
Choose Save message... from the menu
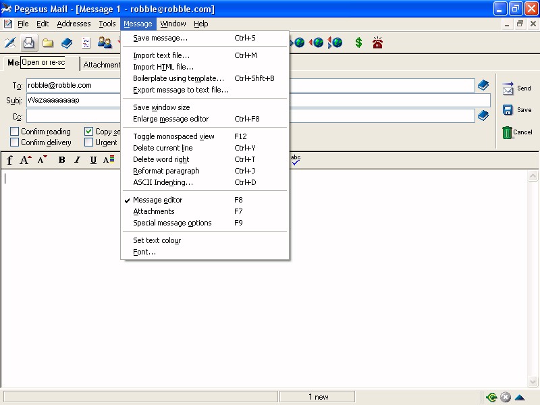[x=205, y=38]
